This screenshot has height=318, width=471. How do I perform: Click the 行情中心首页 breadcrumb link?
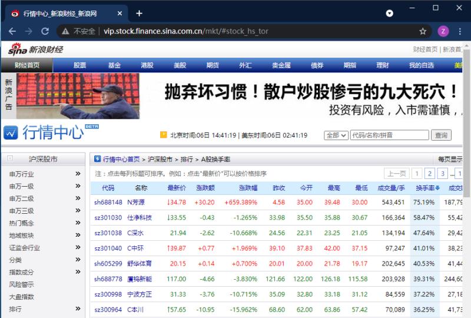pos(121,159)
